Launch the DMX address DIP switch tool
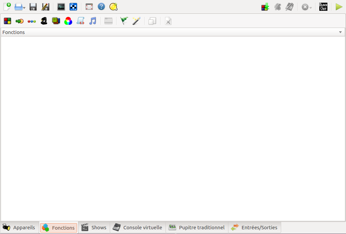 (73, 7)
